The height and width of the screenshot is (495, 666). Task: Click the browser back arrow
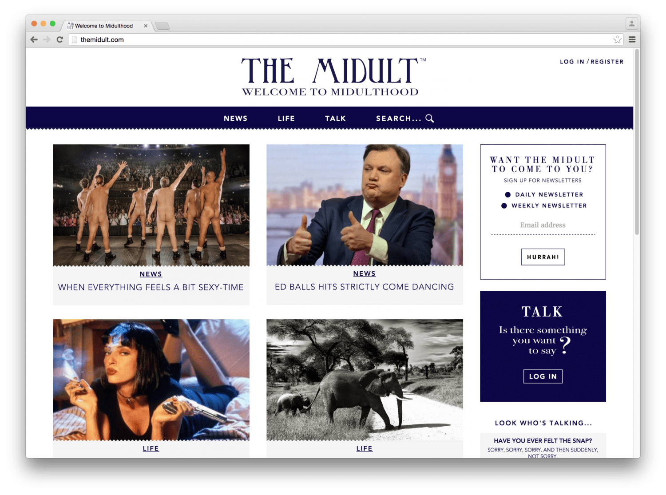click(34, 40)
